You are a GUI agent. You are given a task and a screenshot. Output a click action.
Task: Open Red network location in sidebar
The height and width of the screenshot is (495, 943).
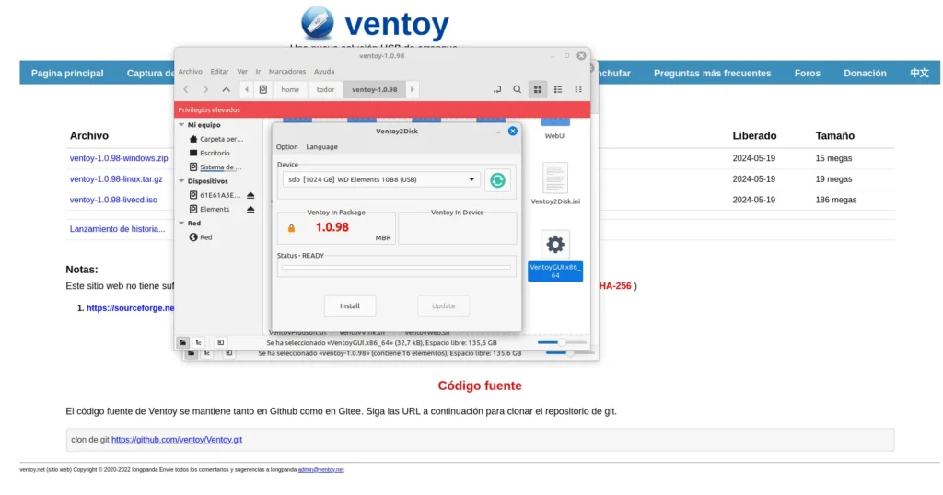point(201,237)
